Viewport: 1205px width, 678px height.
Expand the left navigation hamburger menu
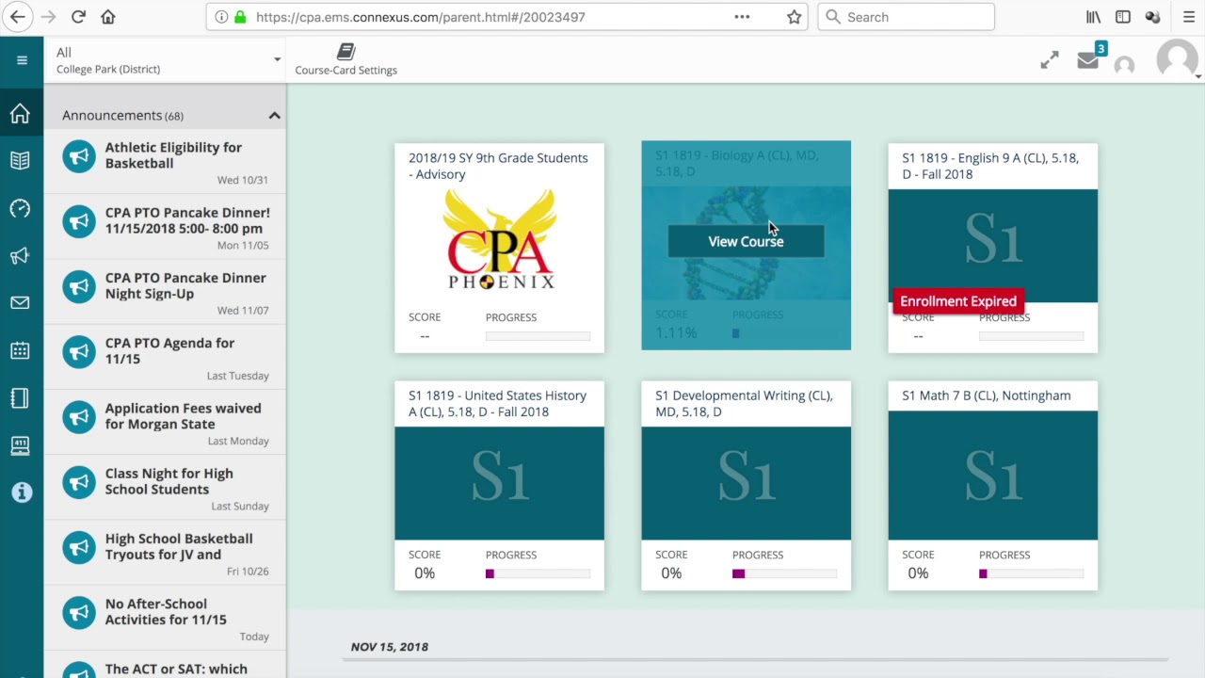(22, 60)
